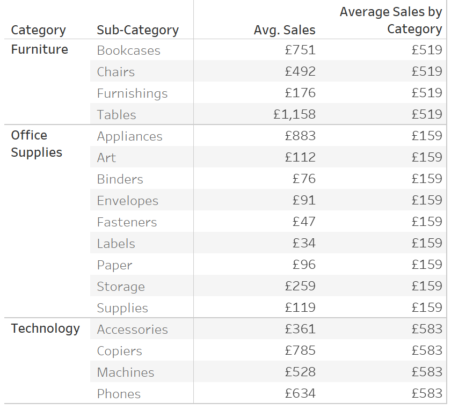Select the Average Sales by Category header
The height and width of the screenshot is (410, 451).
390,20
